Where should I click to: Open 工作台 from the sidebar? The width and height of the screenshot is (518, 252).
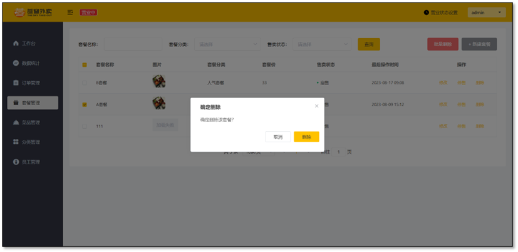tap(26, 44)
